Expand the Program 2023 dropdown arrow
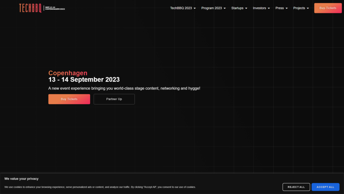Viewport: 344px width, 194px height. coord(225,8)
